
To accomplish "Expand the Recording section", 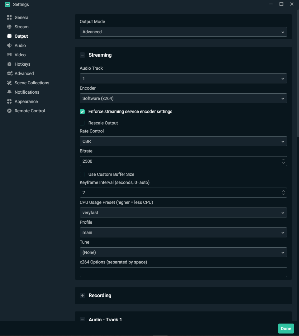I will click(82, 296).
